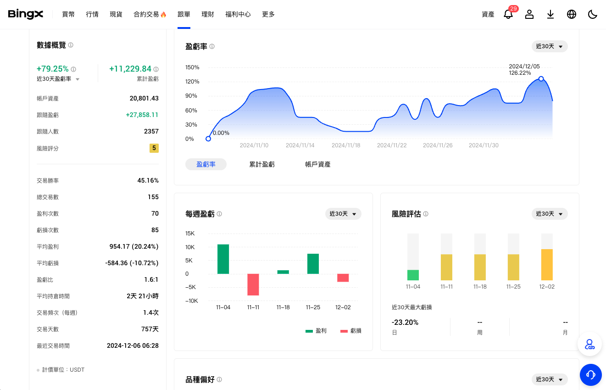Expand the 近30天 dropdown on 盈虧率 chart
Viewport: 606px width, 390px height.
(x=550, y=46)
